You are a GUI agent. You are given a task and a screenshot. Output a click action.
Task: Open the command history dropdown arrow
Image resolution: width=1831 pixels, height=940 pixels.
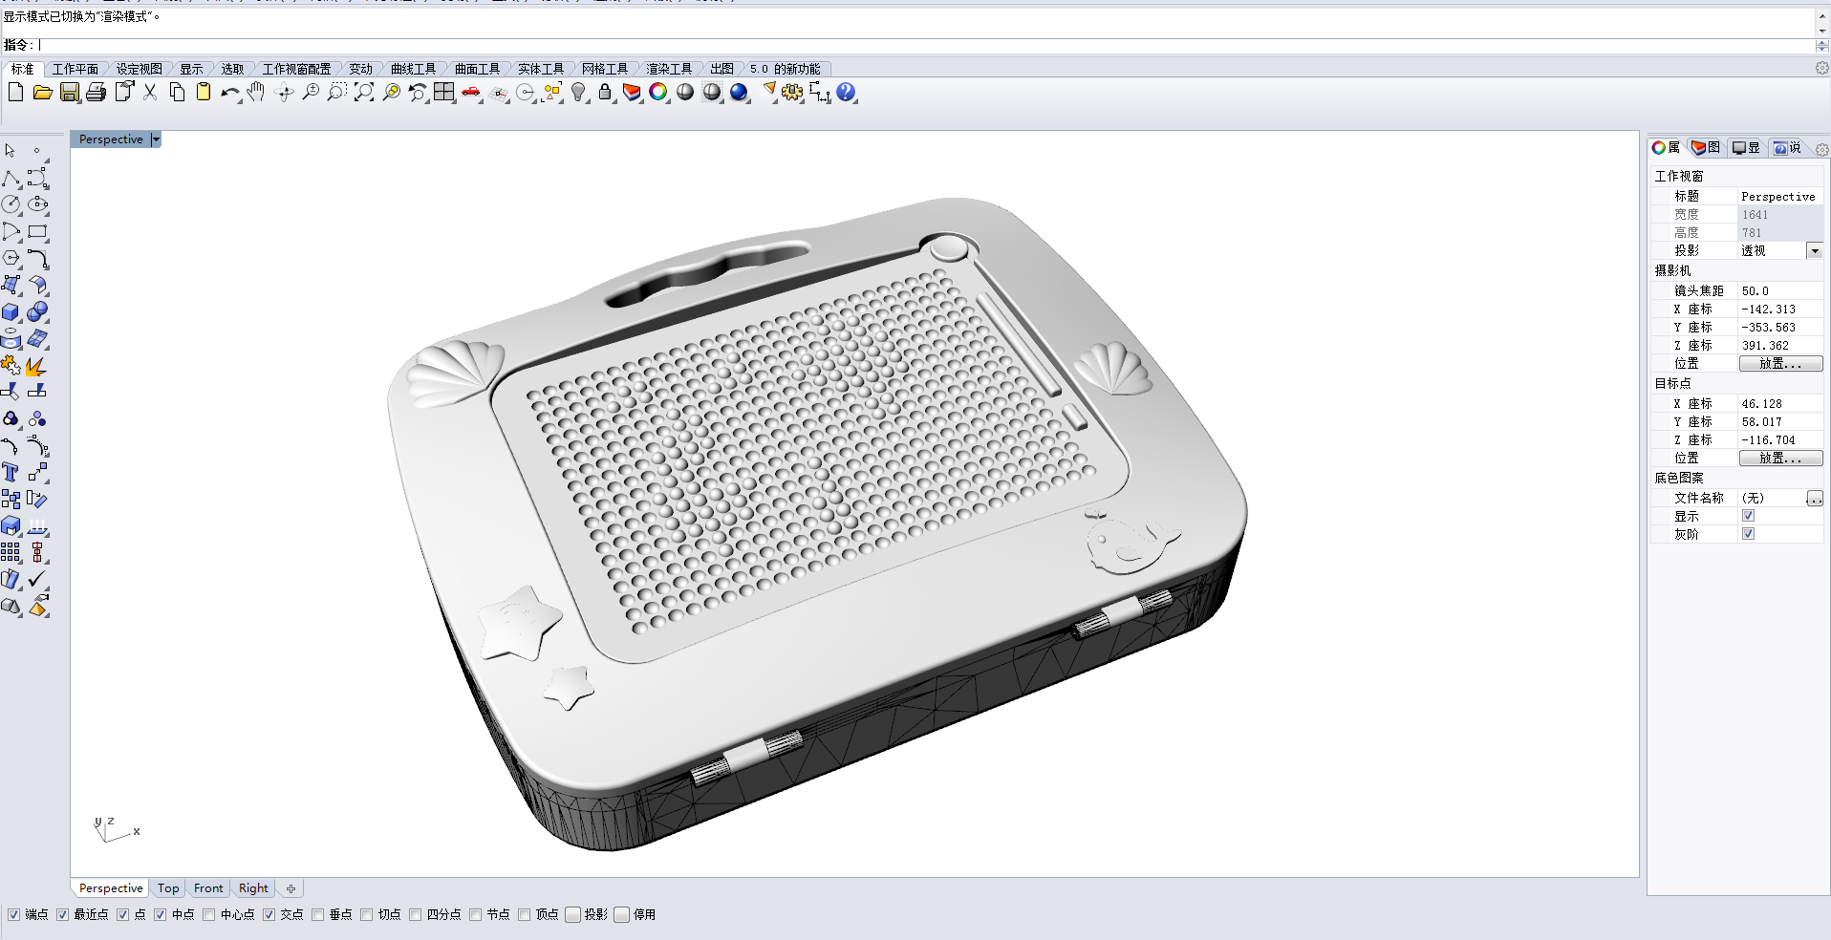click(1821, 31)
